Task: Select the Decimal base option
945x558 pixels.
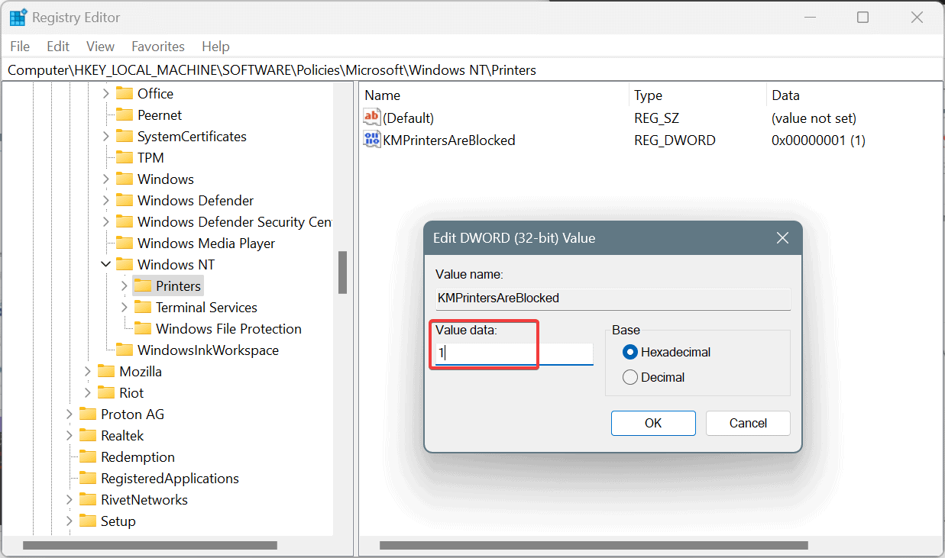Action: point(630,377)
